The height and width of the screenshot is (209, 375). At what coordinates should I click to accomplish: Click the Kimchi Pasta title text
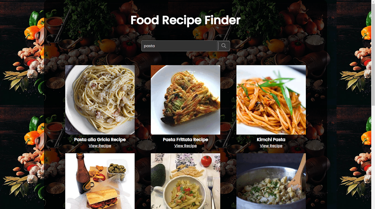click(x=271, y=139)
